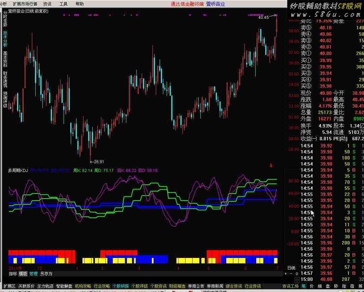Open the 个股研报 bottom tab
The image size is (364, 292).
pyautogui.click(x=121, y=286)
